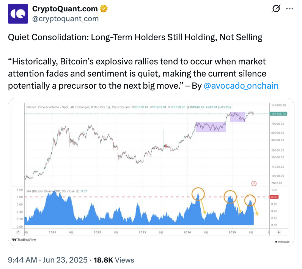Click the A auto-scale button on chart
Image resolution: width=302 pixels, height=269 pixels.
click(x=278, y=231)
